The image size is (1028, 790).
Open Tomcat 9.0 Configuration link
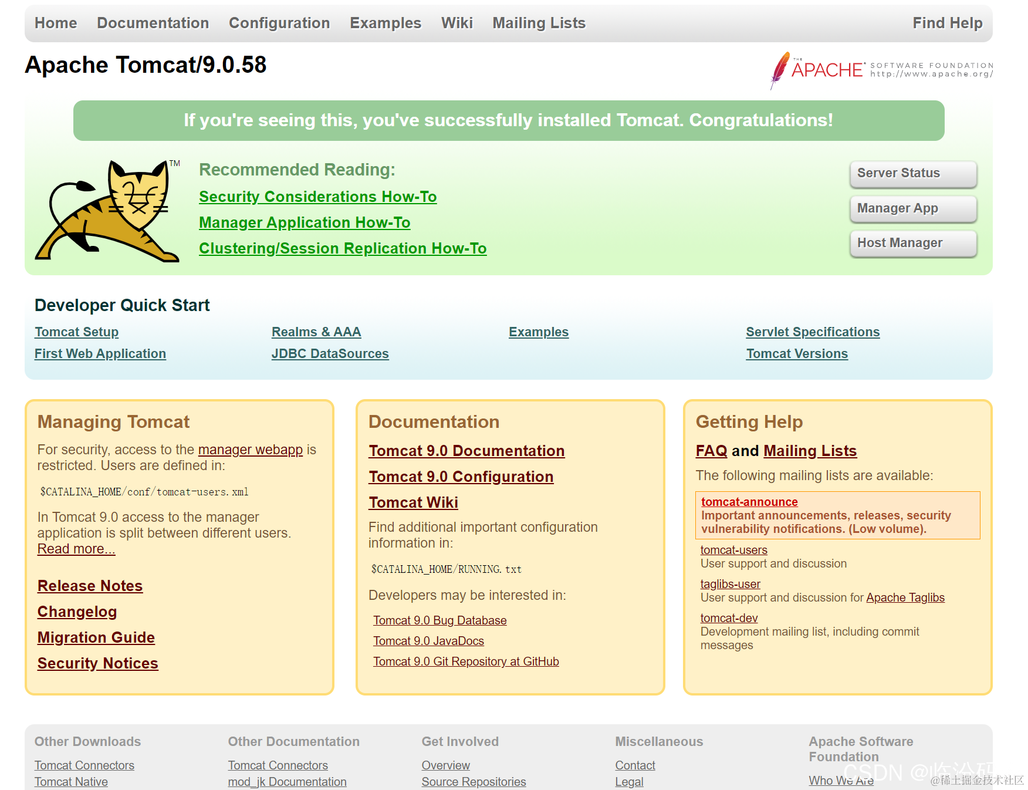click(461, 477)
